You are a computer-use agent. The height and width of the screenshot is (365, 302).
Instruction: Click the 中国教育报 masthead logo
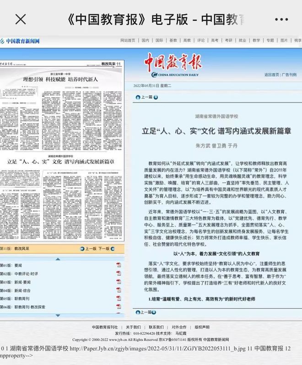tap(173, 65)
